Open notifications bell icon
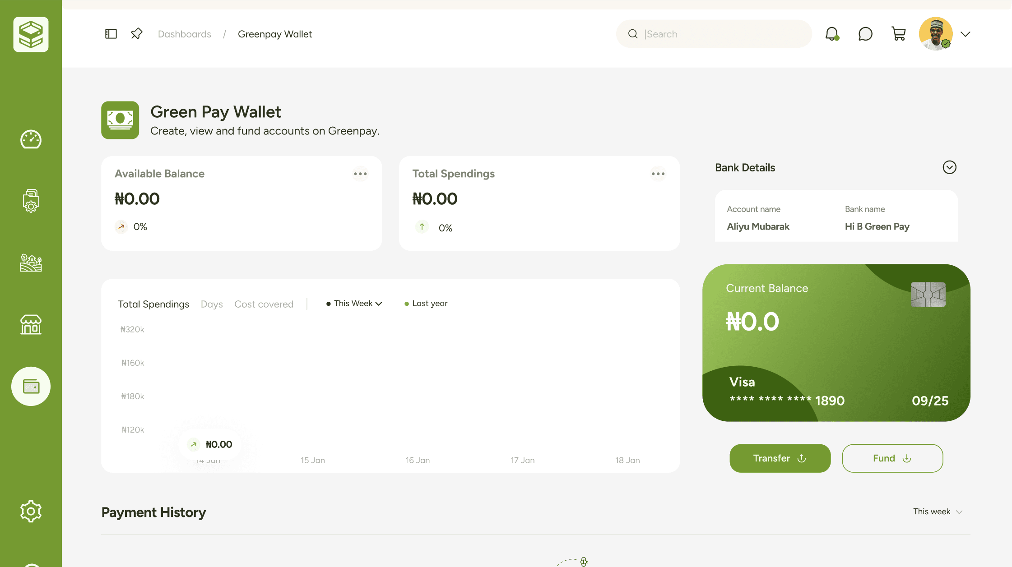This screenshot has width=1012, height=567. point(832,34)
